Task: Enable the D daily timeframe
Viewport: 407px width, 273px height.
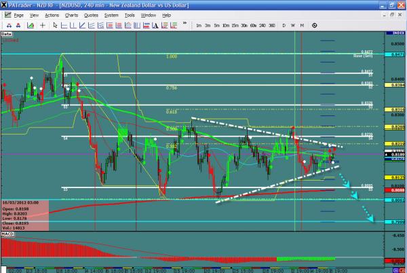Action: 284,25
